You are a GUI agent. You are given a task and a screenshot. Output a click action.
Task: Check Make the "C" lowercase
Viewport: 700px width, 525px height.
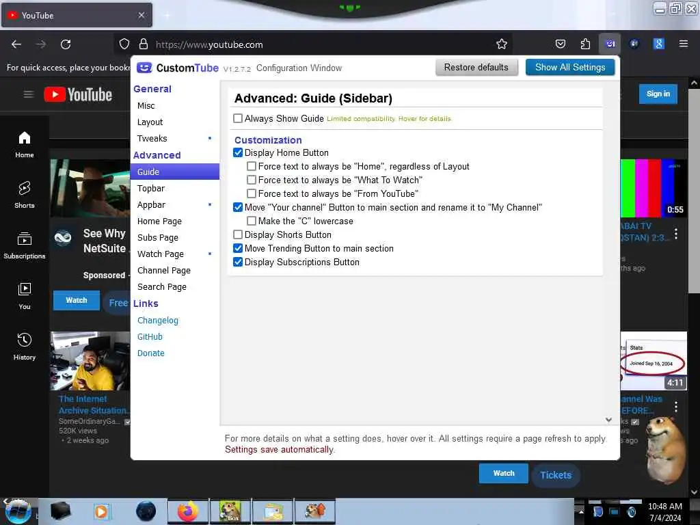(x=252, y=221)
